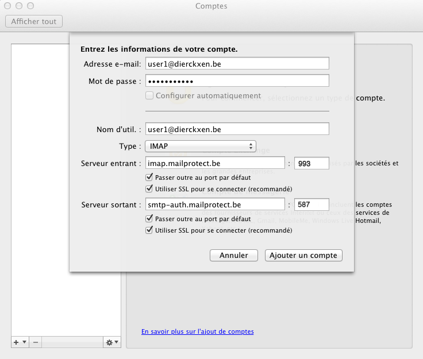Click 'Afficher tout' toolbar button
The width and height of the screenshot is (423, 359).
coord(33,21)
